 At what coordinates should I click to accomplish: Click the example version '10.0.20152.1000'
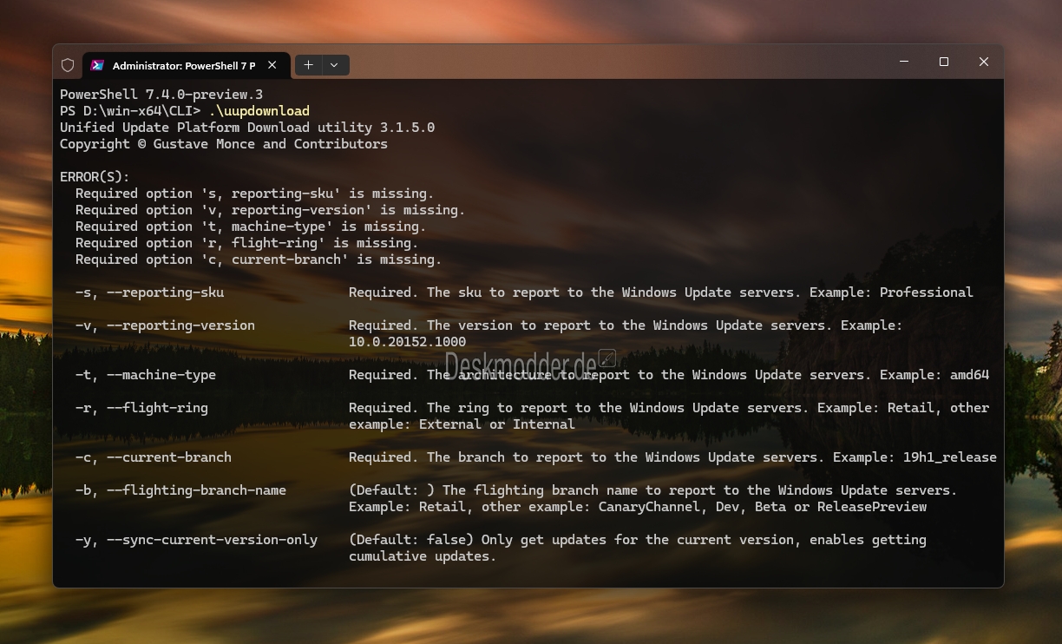(x=407, y=342)
